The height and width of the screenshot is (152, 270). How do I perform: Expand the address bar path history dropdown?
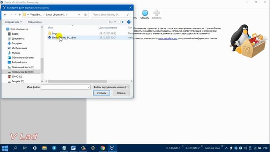[79, 15]
